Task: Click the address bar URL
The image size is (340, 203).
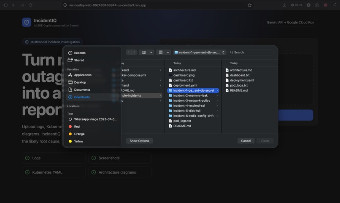Action: coord(108,5)
